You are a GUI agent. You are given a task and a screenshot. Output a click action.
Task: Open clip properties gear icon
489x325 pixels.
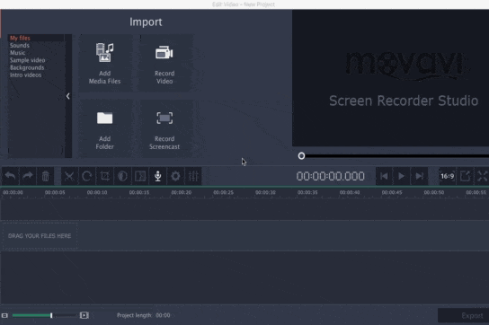(175, 176)
